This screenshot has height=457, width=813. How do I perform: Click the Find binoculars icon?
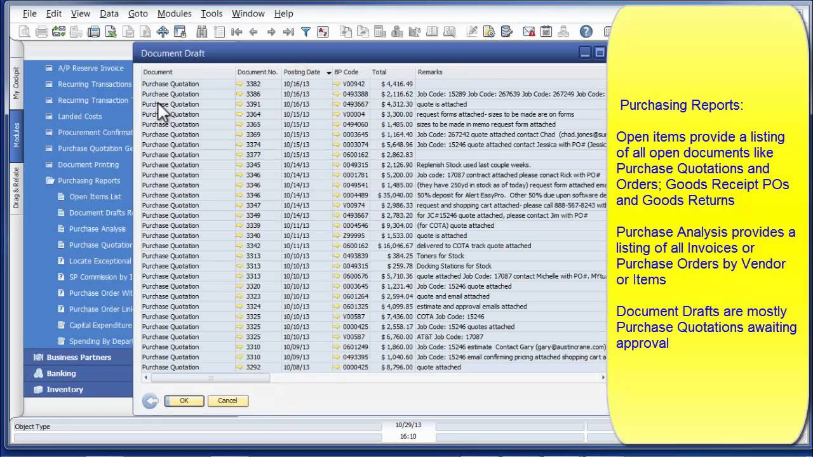pos(202,32)
